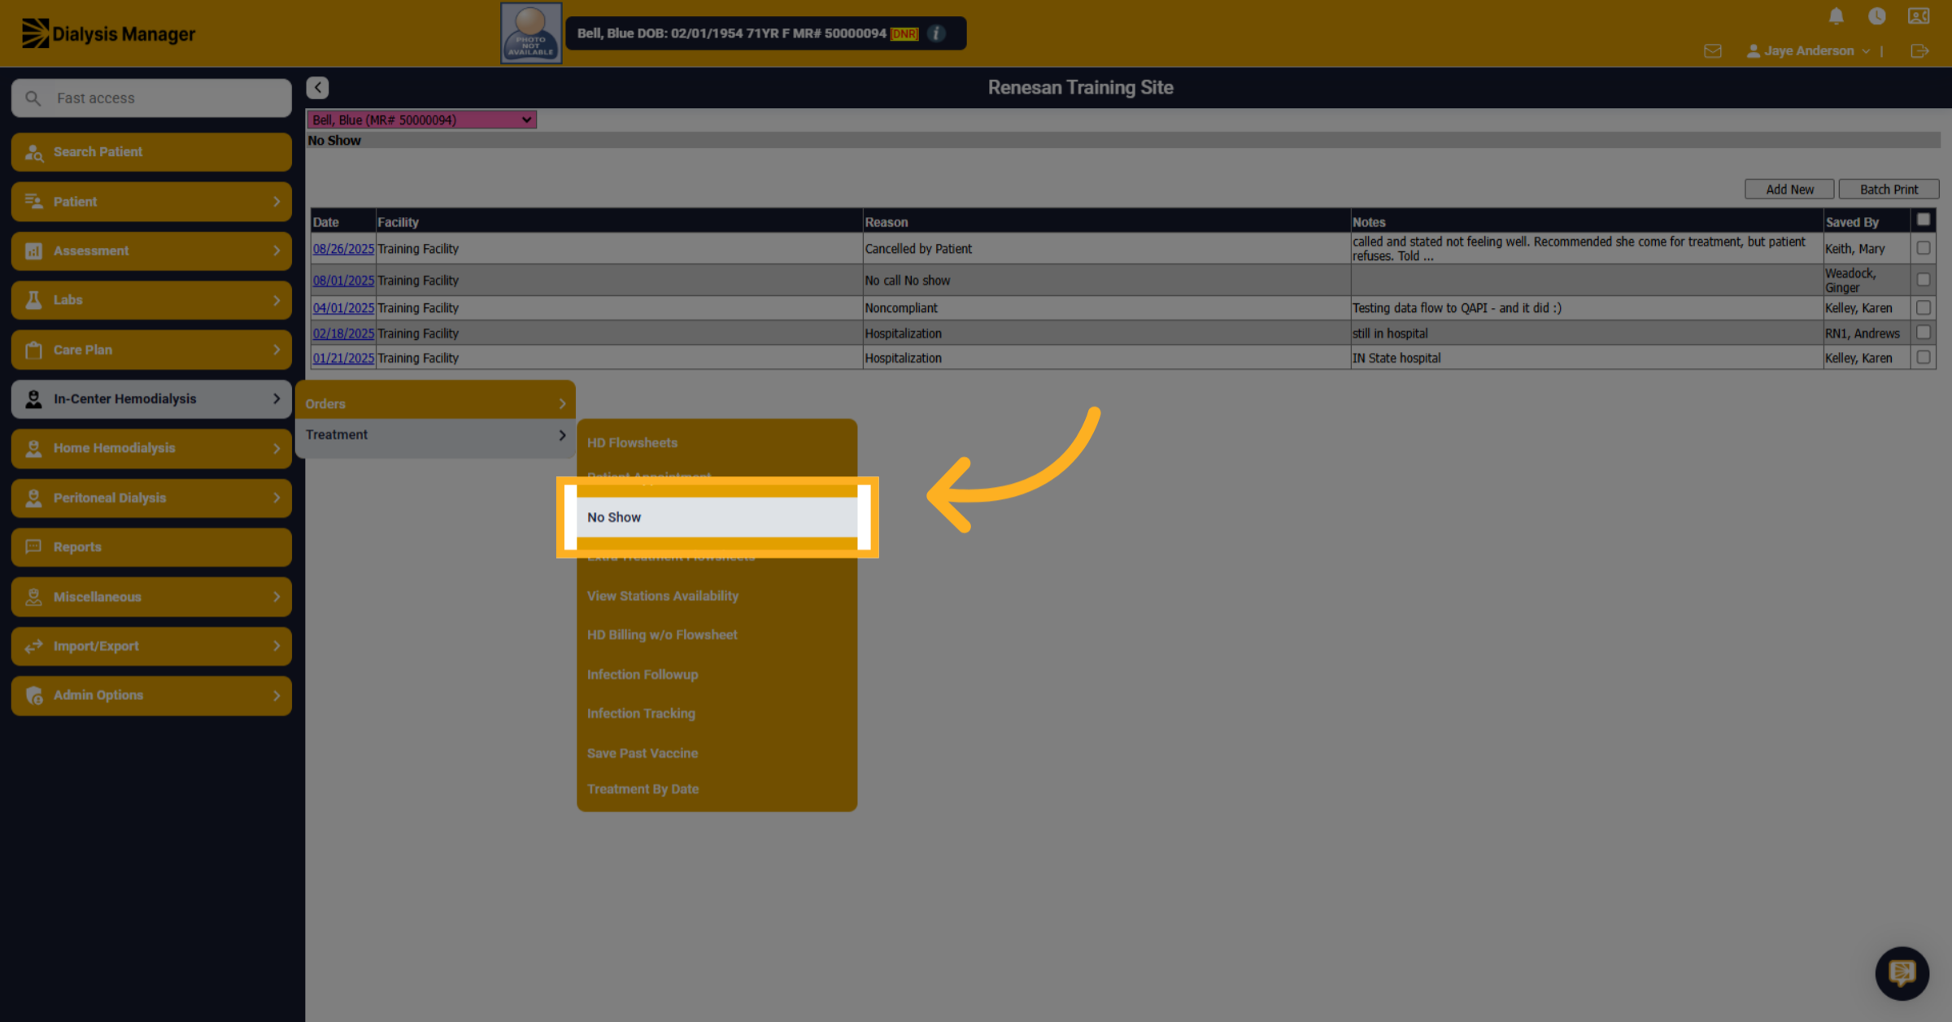Check the 01/21/2025 row checkbox
1952x1022 pixels.
(x=1923, y=357)
